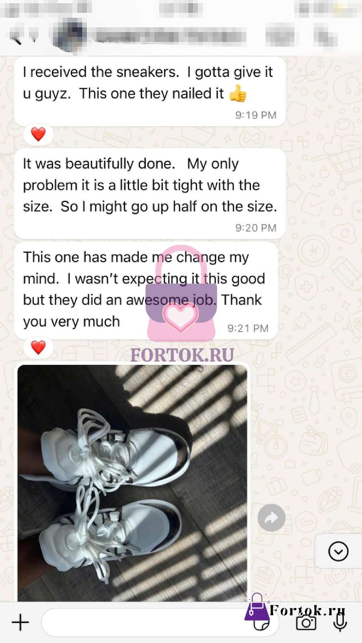Select the 'I received the sneakers' message bubble
Image resolution: width=362 pixels, height=643 pixels.
(x=150, y=92)
